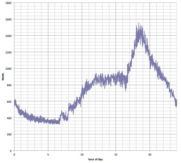Click the 5 label on the hour axis
Screen dimensions: 181x163
point(48,155)
